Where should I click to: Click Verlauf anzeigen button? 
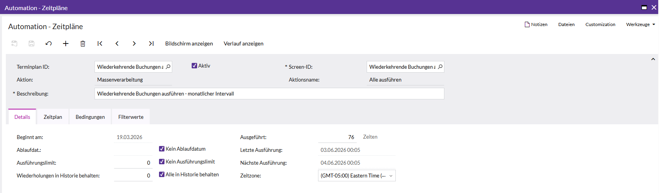[x=243, y=43]
